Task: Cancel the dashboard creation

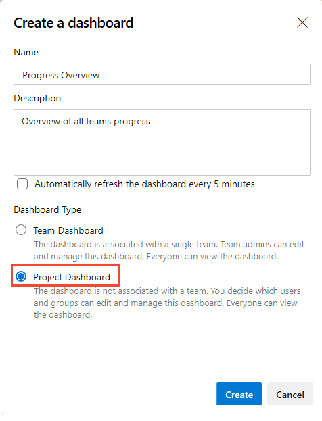Action: 290,394
